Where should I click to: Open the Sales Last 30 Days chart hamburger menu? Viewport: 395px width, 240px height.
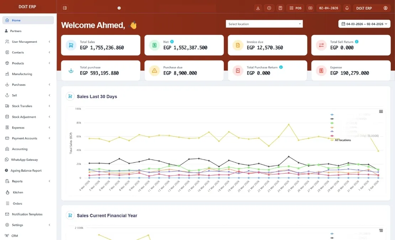tap(381, 111)
